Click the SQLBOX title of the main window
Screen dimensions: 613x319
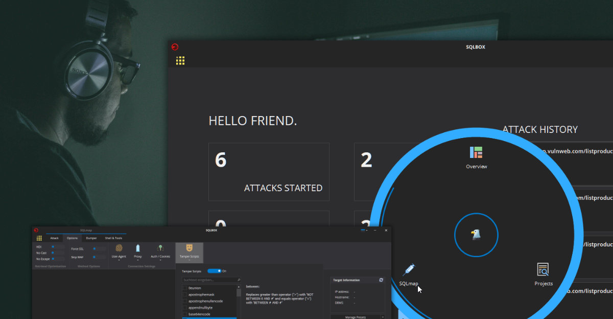click(476, 47)
